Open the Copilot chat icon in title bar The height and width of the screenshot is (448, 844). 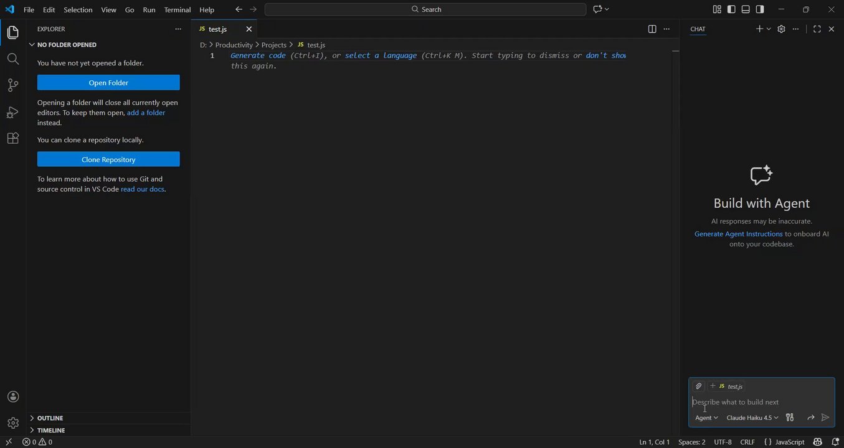[x=597, y=9]
